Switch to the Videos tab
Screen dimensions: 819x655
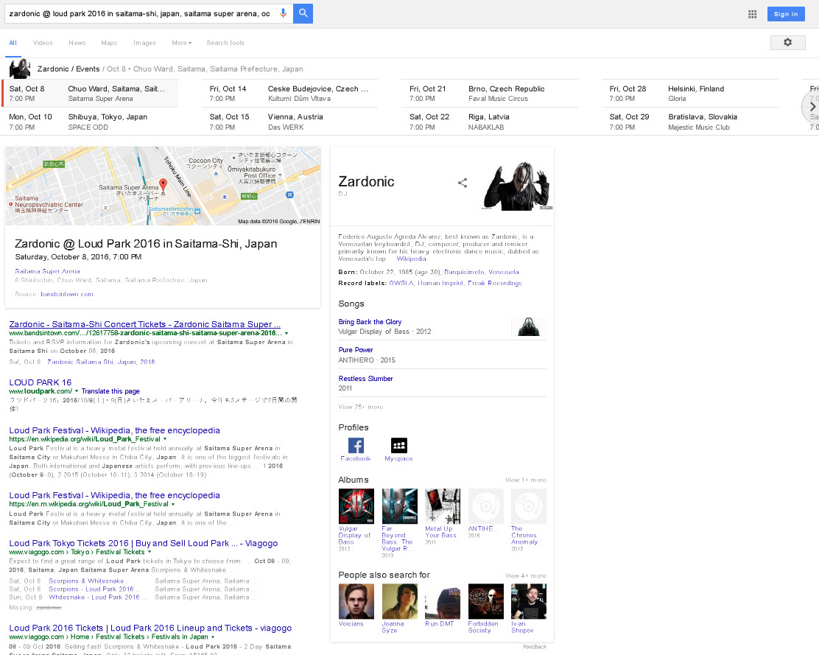click(x=43, y=43)
